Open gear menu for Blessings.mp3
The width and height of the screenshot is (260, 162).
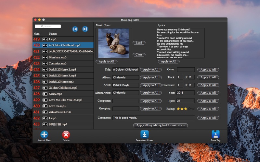click(x=45, y=58)
